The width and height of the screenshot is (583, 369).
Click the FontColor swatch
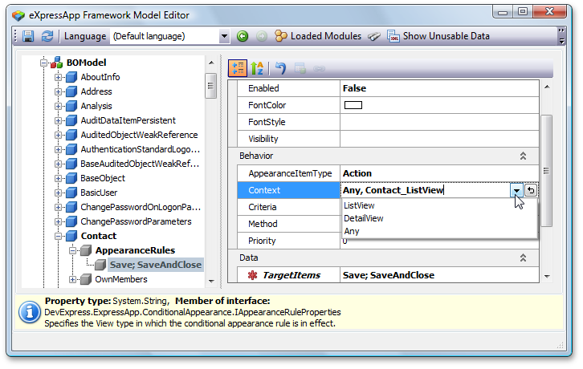[353, 105]
